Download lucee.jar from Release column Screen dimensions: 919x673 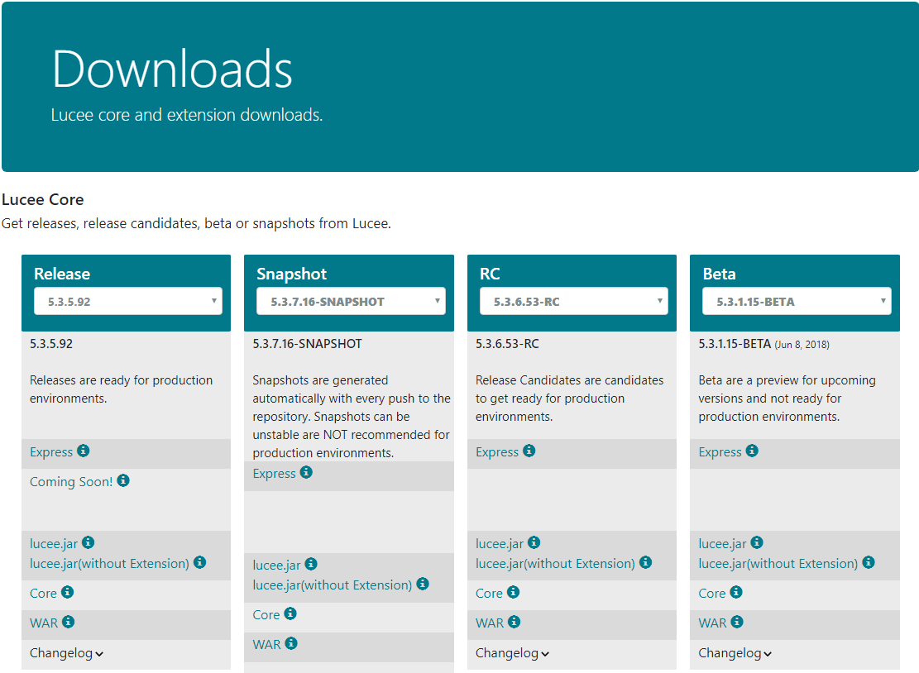(53, 543)
